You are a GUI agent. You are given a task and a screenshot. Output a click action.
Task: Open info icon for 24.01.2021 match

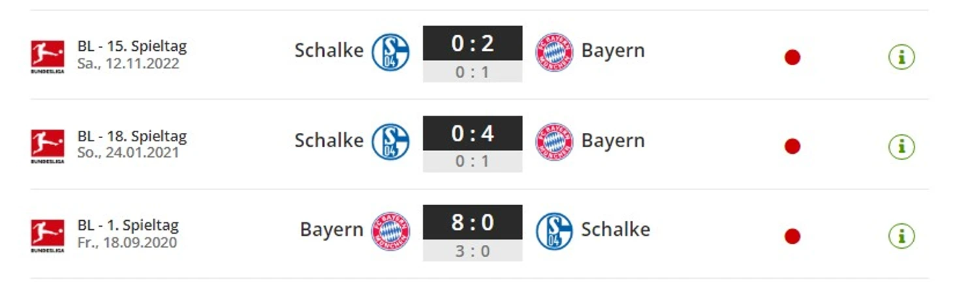coord(901,147)
